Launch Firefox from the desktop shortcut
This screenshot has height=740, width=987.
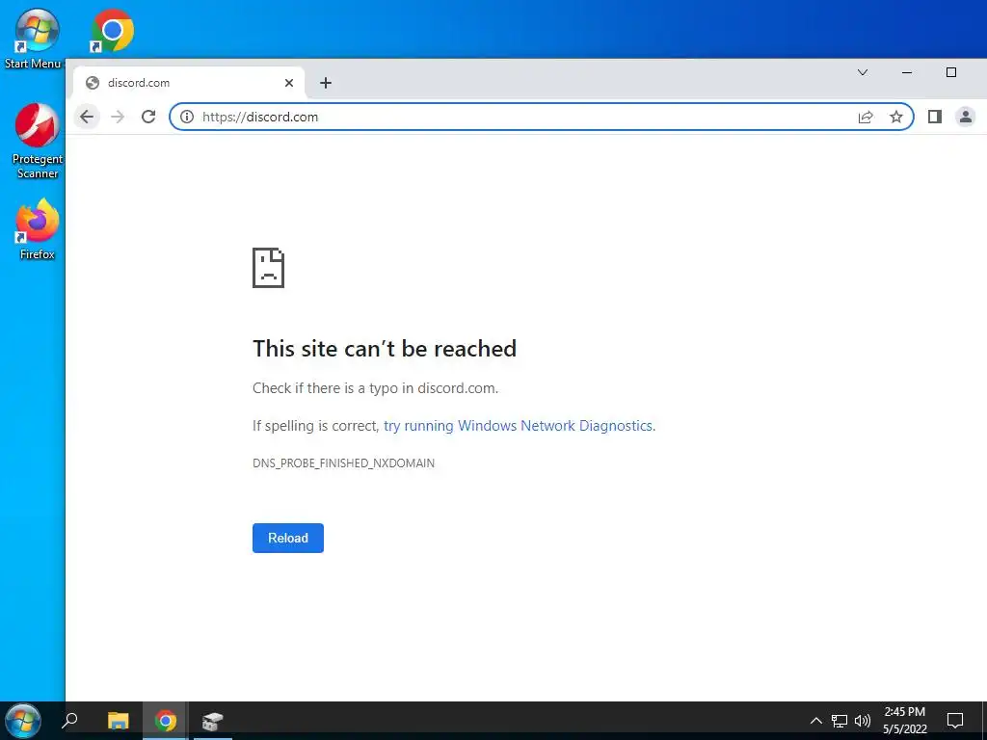[38, 228]
